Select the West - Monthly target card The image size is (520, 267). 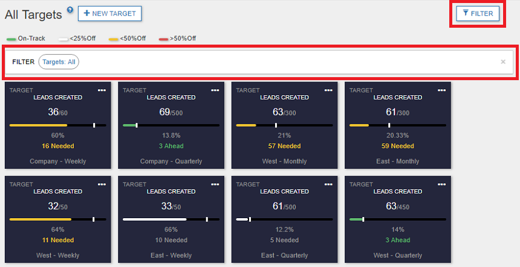coord(285,125)
